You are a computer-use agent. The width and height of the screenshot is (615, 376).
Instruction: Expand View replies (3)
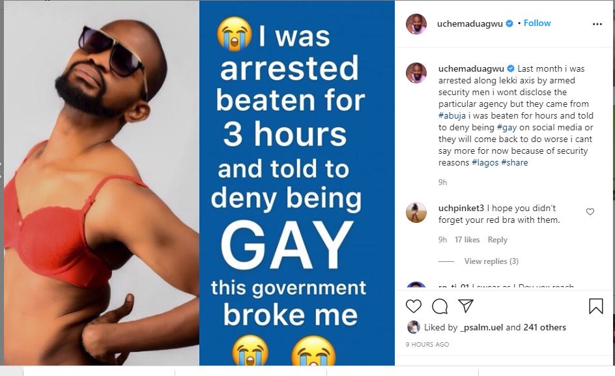point(491,261)
